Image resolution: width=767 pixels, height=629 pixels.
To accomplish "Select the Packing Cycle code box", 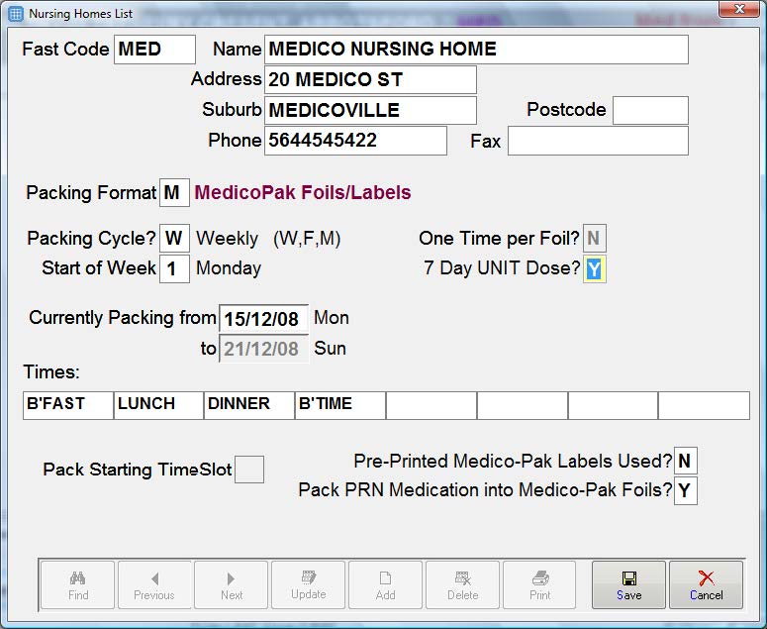I will [x=174, y=239].
